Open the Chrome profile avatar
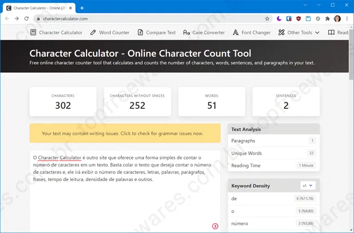 337,19
